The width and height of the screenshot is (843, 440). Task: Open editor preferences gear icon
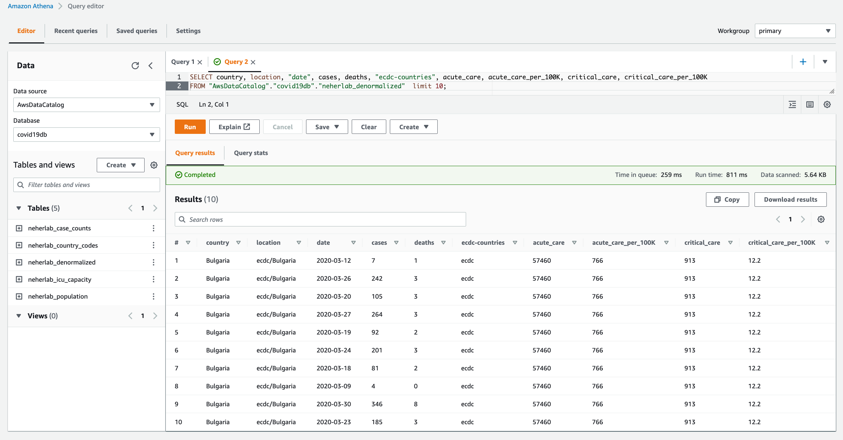coord(827,104)
